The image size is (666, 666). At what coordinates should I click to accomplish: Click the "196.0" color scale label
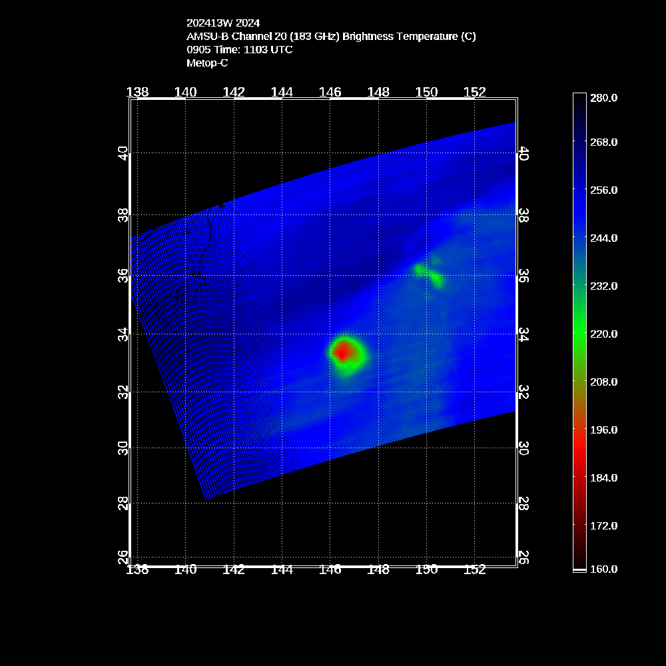(603, 430)
